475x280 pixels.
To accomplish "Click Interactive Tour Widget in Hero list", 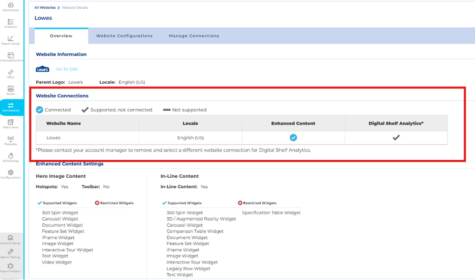I will click(x=67, y=250).
